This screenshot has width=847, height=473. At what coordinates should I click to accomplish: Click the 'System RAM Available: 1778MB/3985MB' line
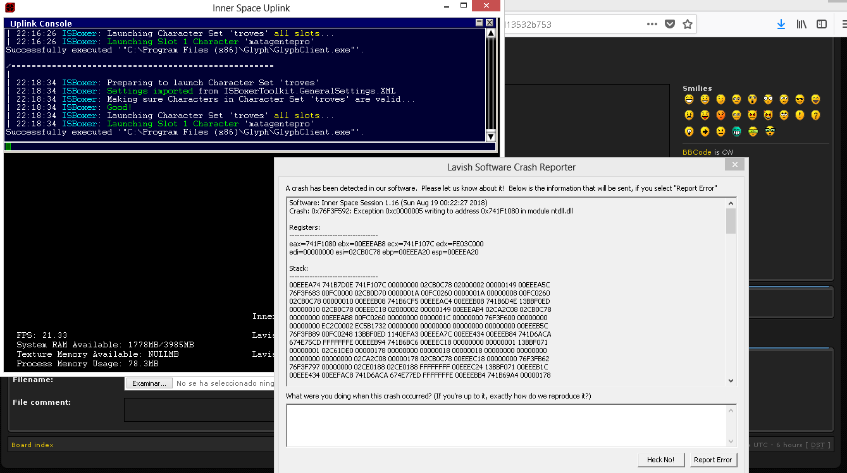[x=105, y=345]
